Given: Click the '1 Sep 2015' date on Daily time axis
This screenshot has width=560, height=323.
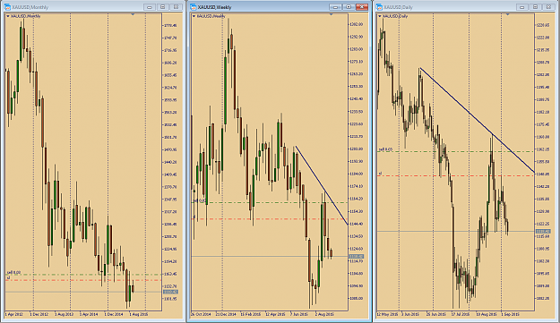Looking at the screenshot, I should pos(511,314).
